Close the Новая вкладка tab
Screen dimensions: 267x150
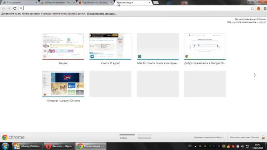pyautogui.click(x=149, y=2)
